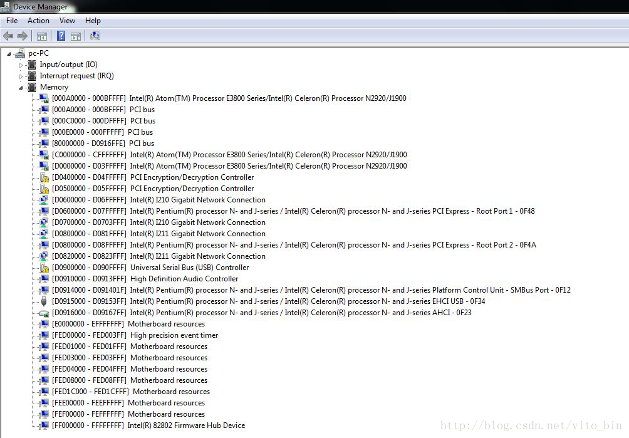Select the Memory category label
Screen dimensions: 629x438
(x=54, y=87)
